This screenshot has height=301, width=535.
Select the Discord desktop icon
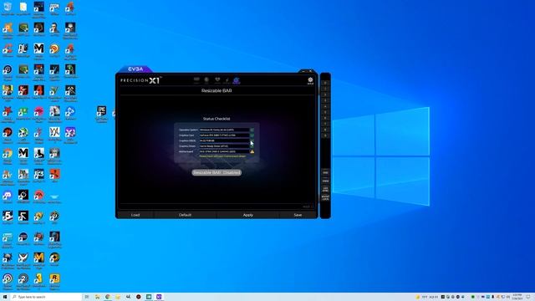(x=8, y=197)
